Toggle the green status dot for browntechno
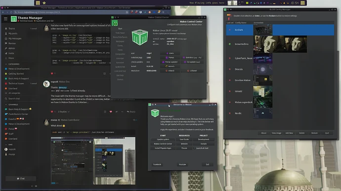The image size is (341, 191). pyautogui.click(x=230, y=44)
